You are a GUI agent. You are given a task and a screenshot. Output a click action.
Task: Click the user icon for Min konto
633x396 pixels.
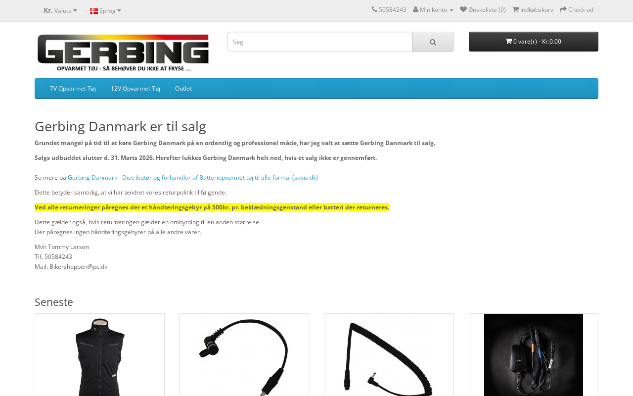415,9
